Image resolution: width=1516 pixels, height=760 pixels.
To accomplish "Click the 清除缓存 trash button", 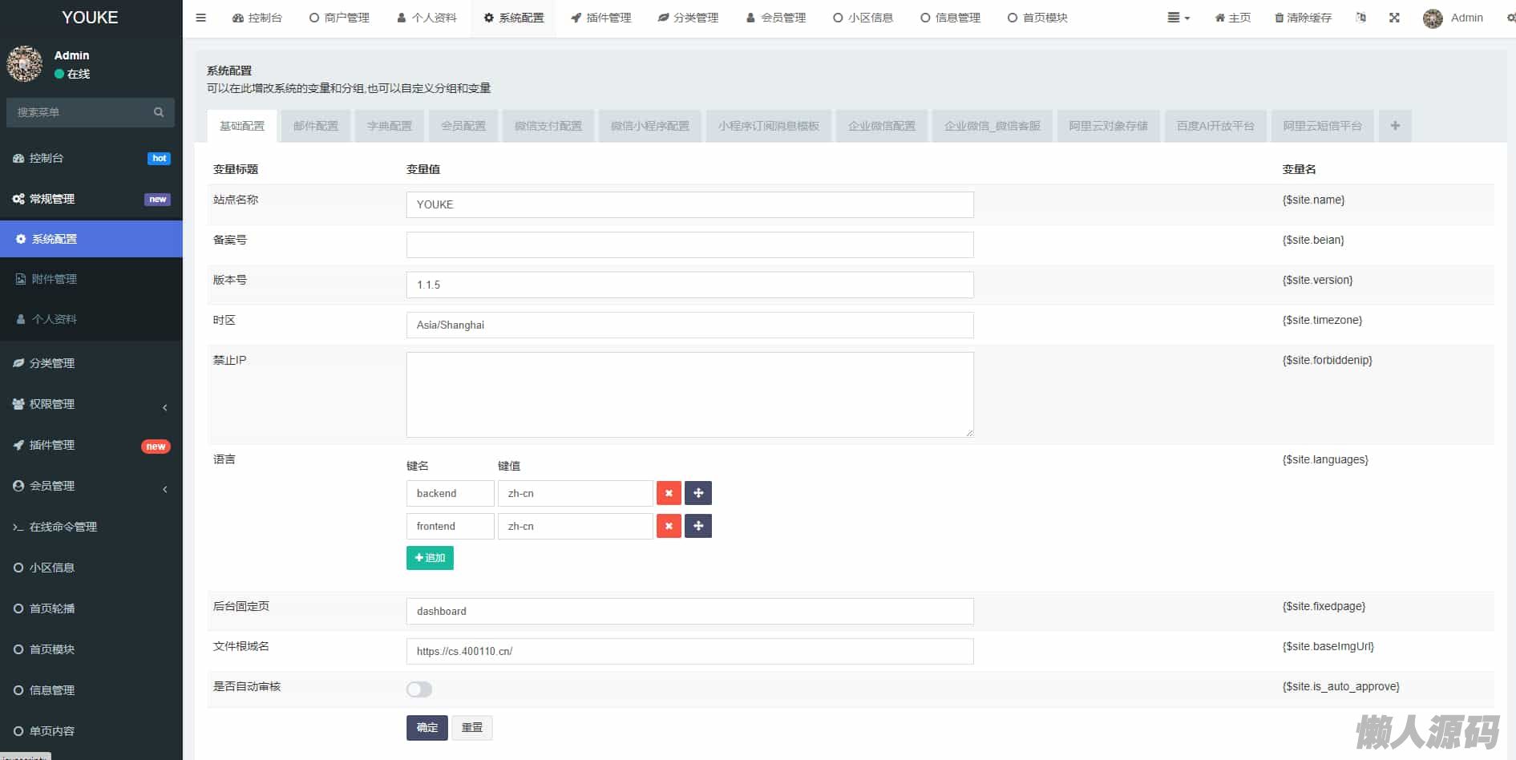I will click(x=1303, y=18).
